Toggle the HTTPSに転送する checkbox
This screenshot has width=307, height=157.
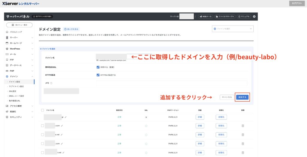(98, 75)
